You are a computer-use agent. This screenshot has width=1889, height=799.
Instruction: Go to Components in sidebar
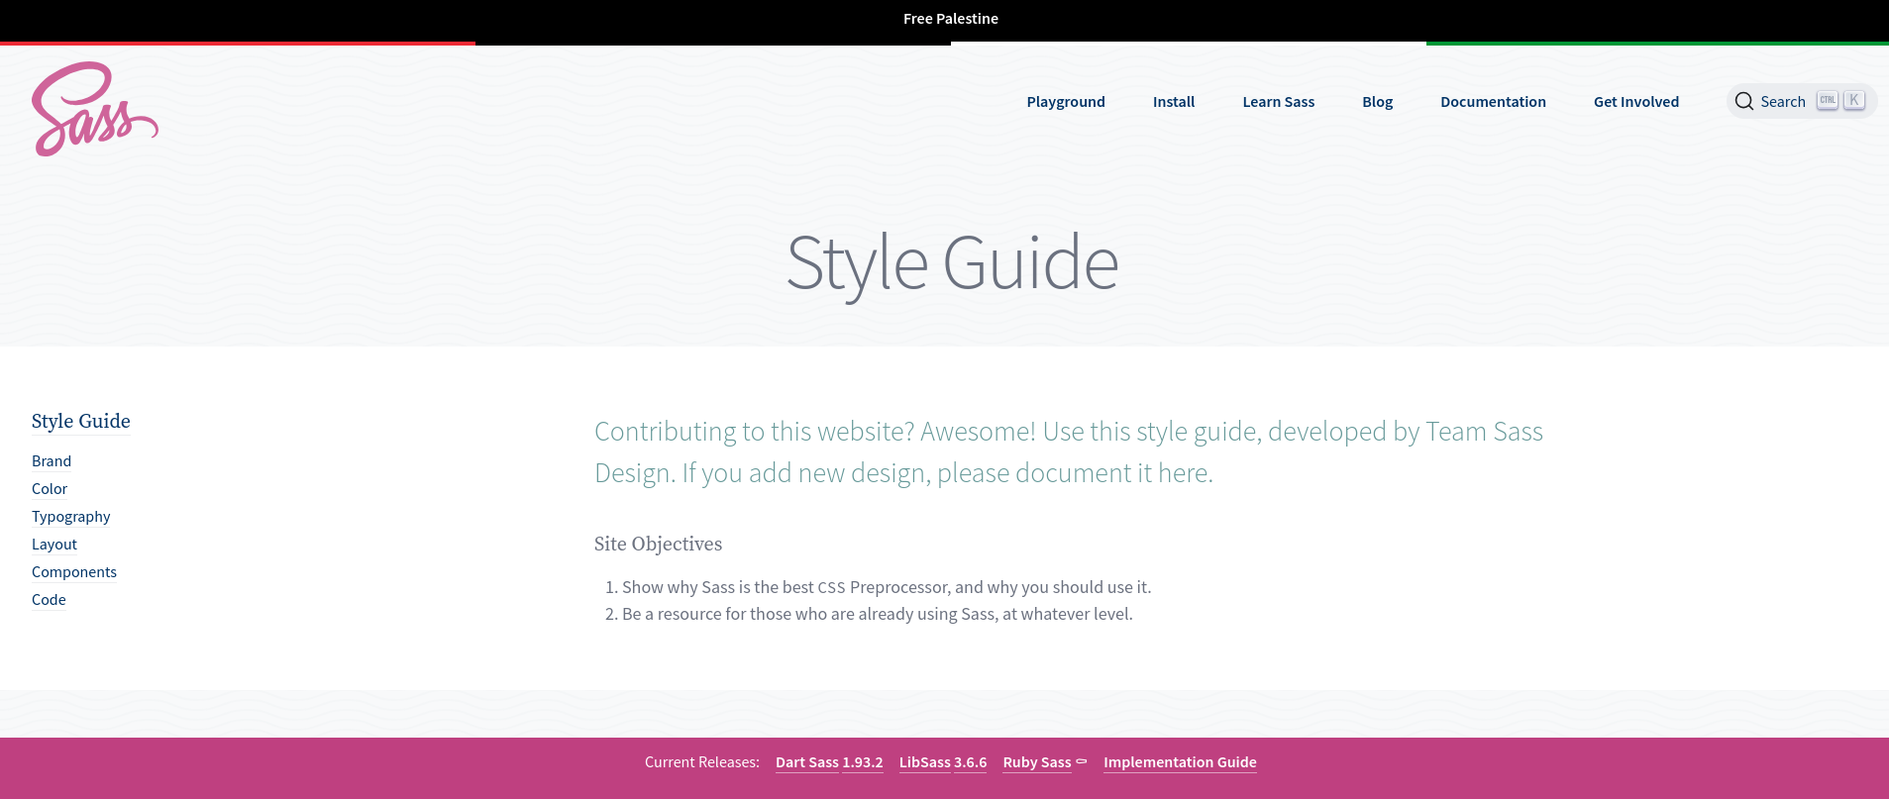[x=74, y=572]
